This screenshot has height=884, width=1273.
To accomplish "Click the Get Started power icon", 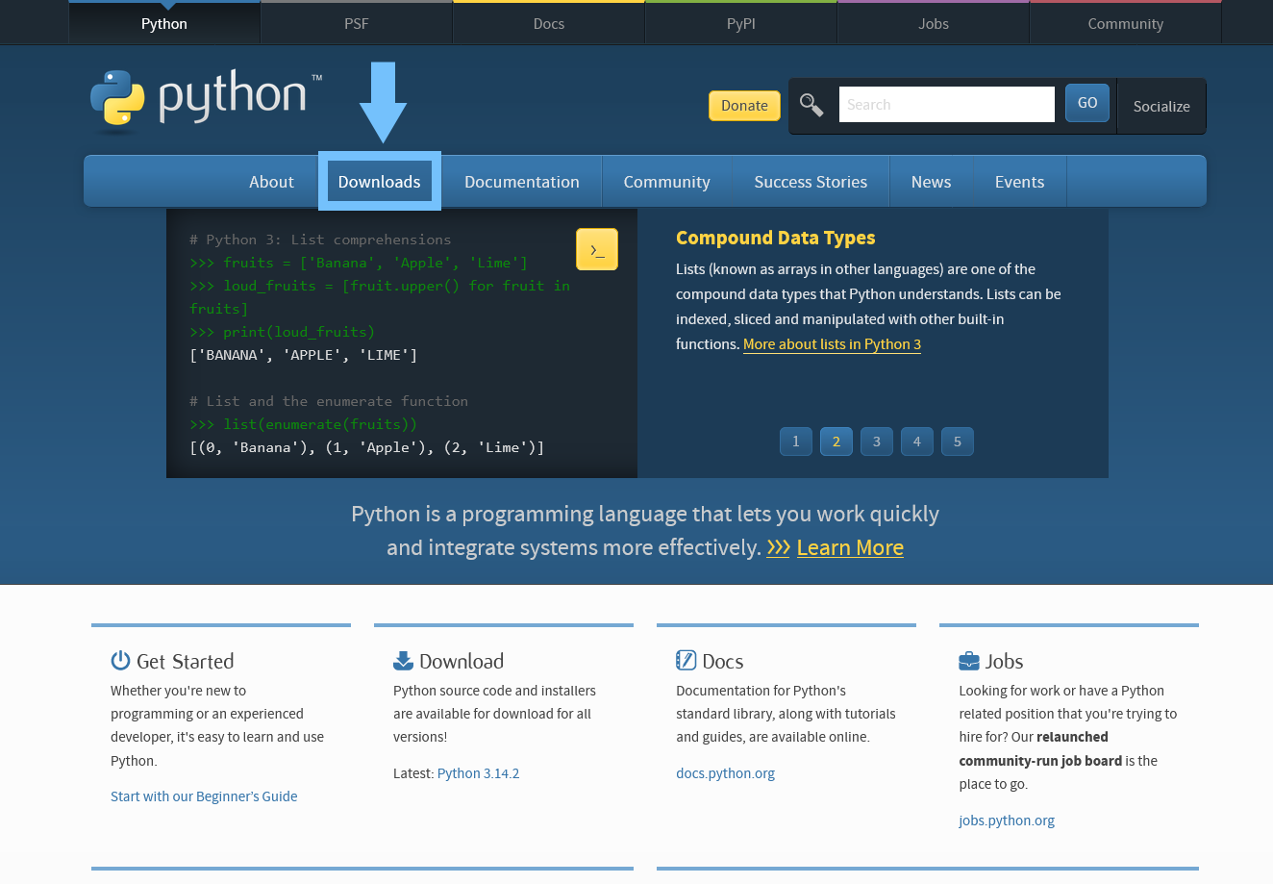I will click(x=120, y=661).
